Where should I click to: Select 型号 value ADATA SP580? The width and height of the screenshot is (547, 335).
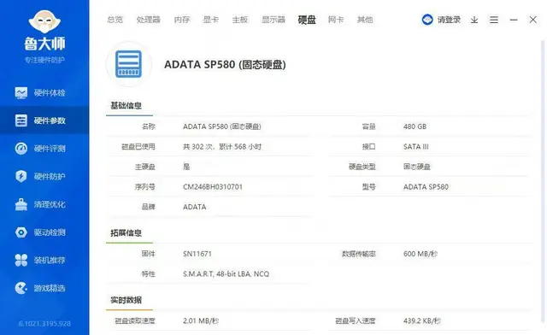click(426, 187)
